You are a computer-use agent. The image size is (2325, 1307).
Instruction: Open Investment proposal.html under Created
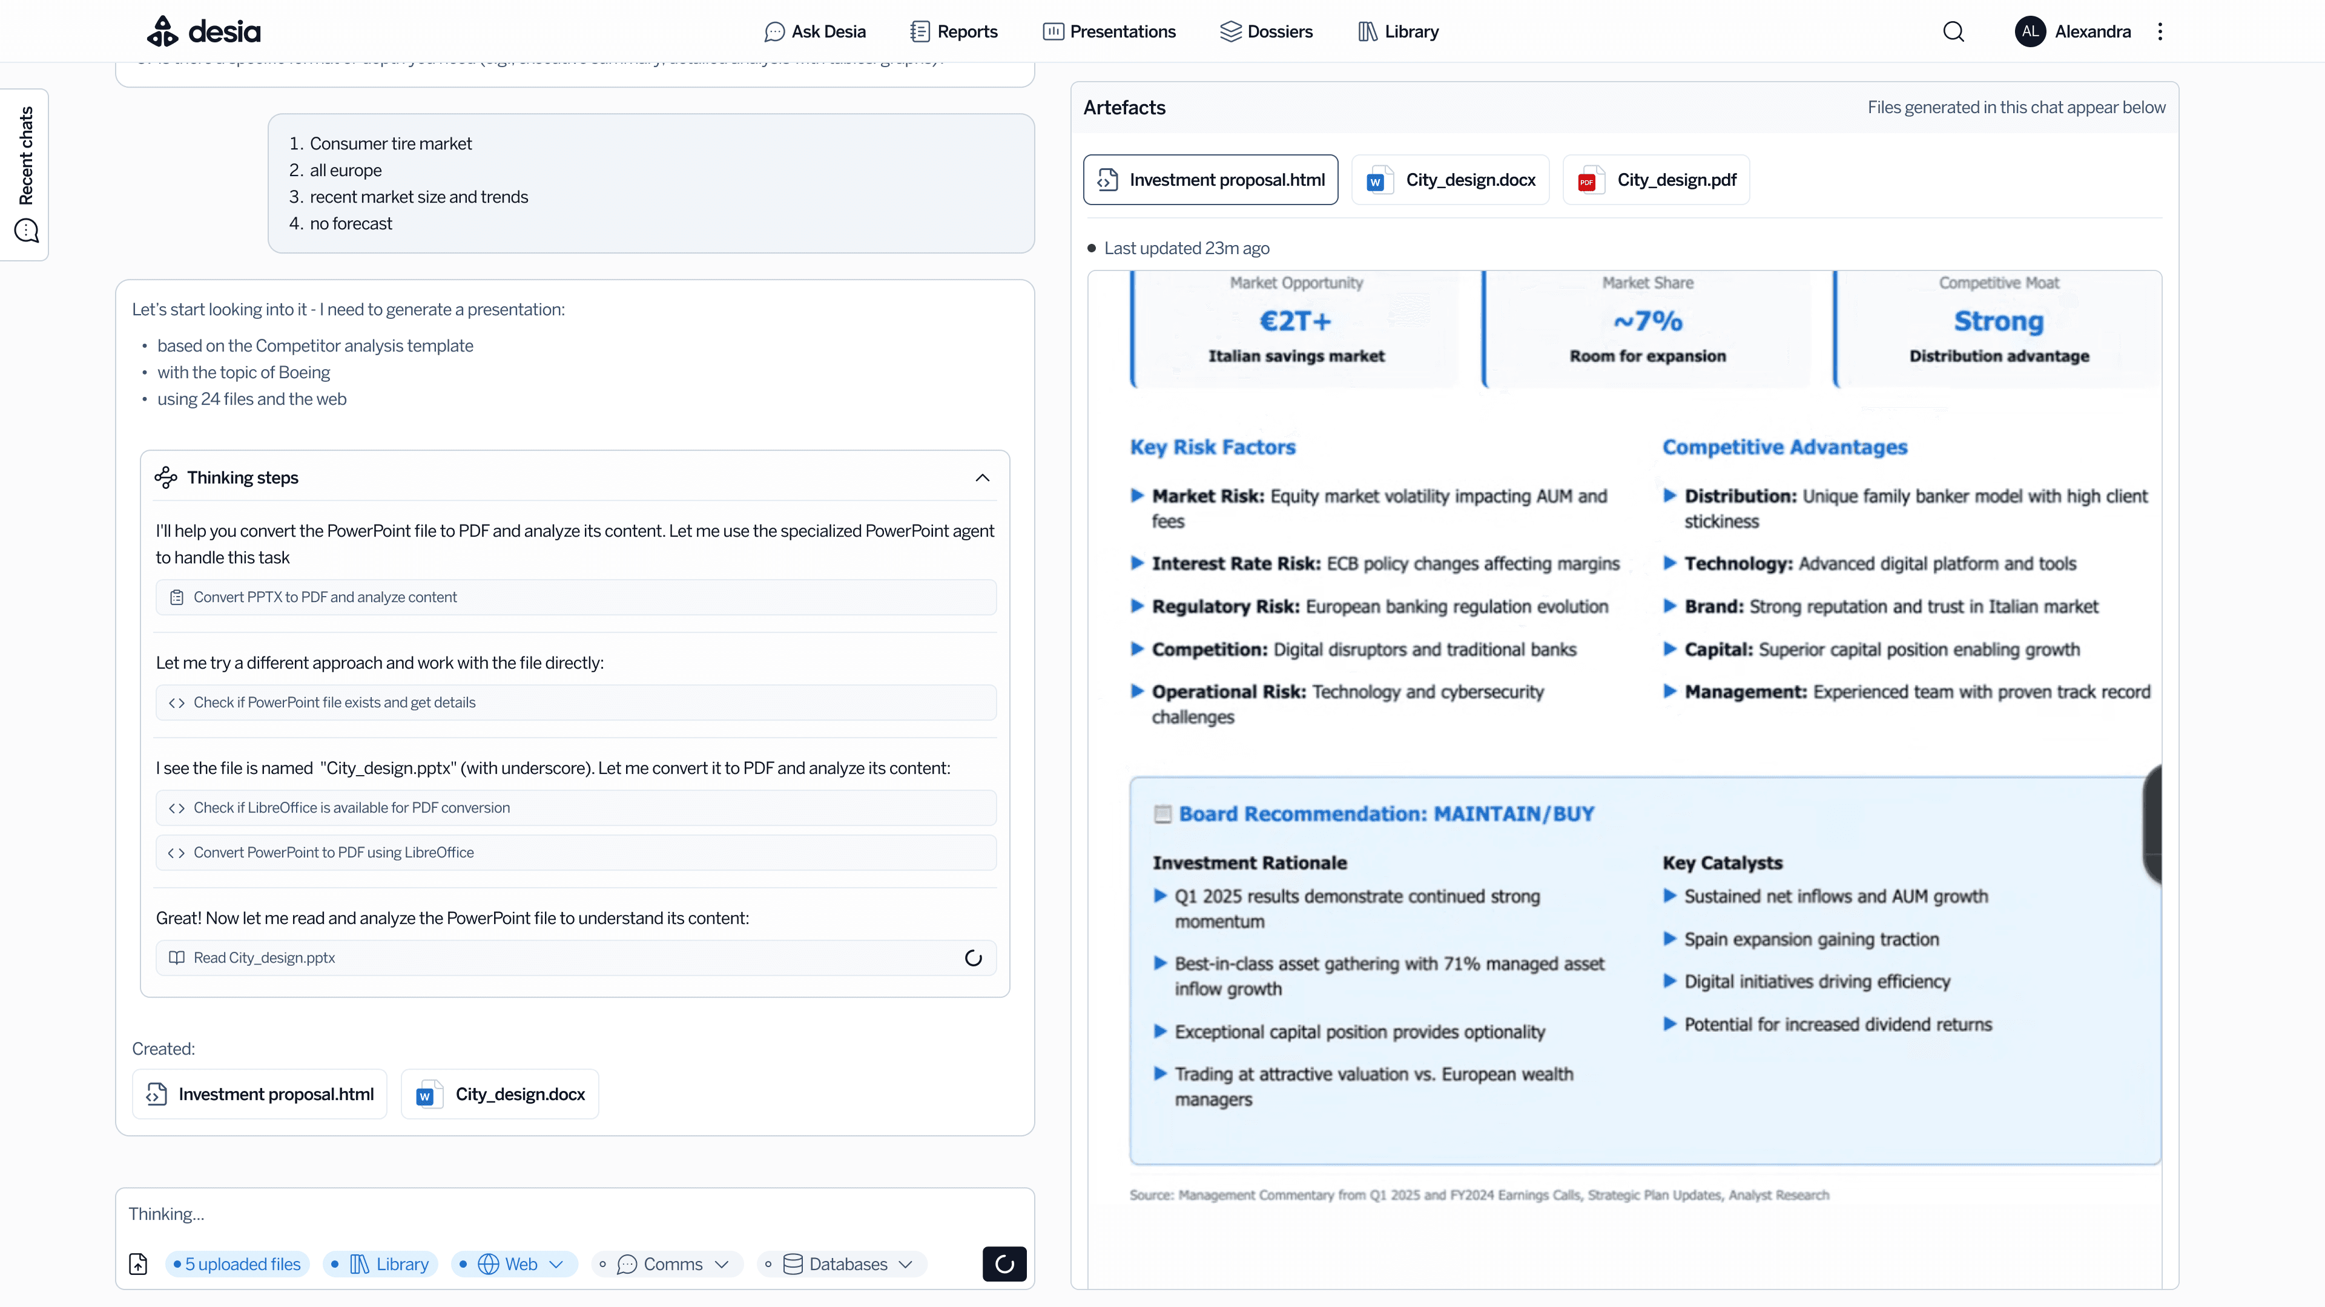[x=260, y=1094]
